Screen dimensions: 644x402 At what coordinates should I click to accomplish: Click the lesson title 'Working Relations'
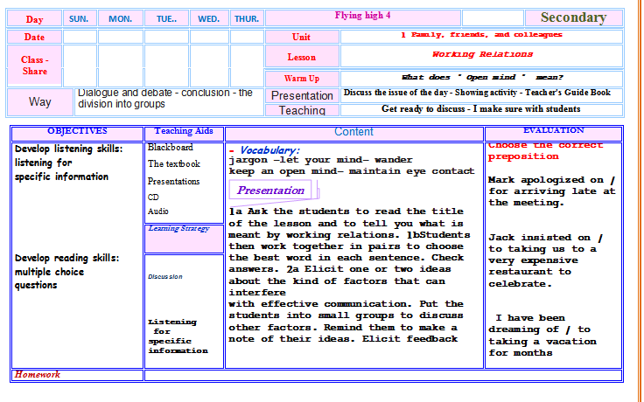pyautogui.click(x=482, y=54)
